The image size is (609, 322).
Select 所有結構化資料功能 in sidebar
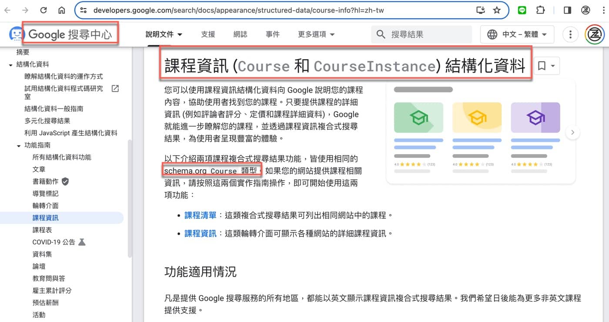(x=62, y=157)
